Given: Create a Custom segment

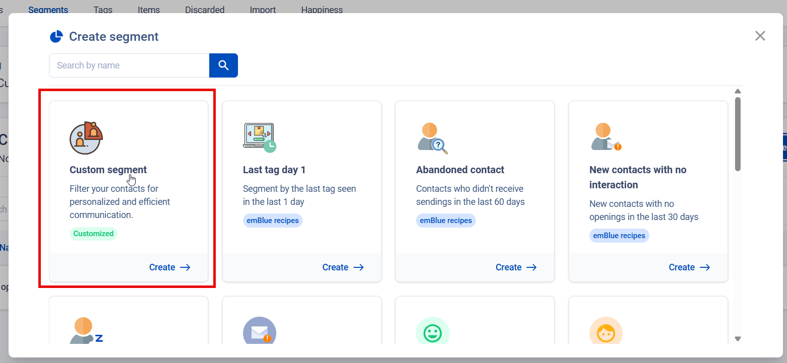Looking at the screenshot, I should 169,267.
